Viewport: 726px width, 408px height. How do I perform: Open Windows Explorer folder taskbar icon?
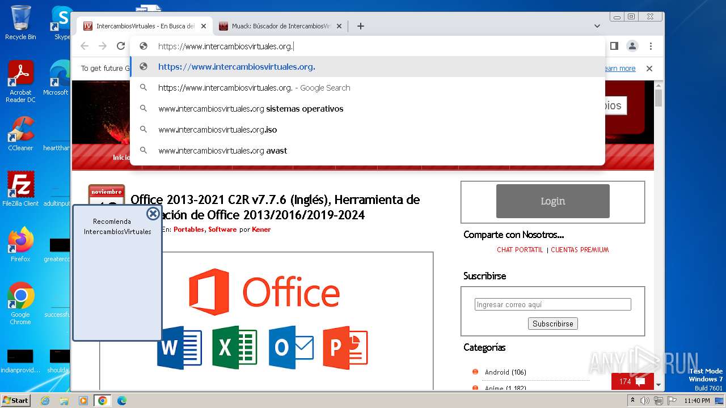[64, 401]
